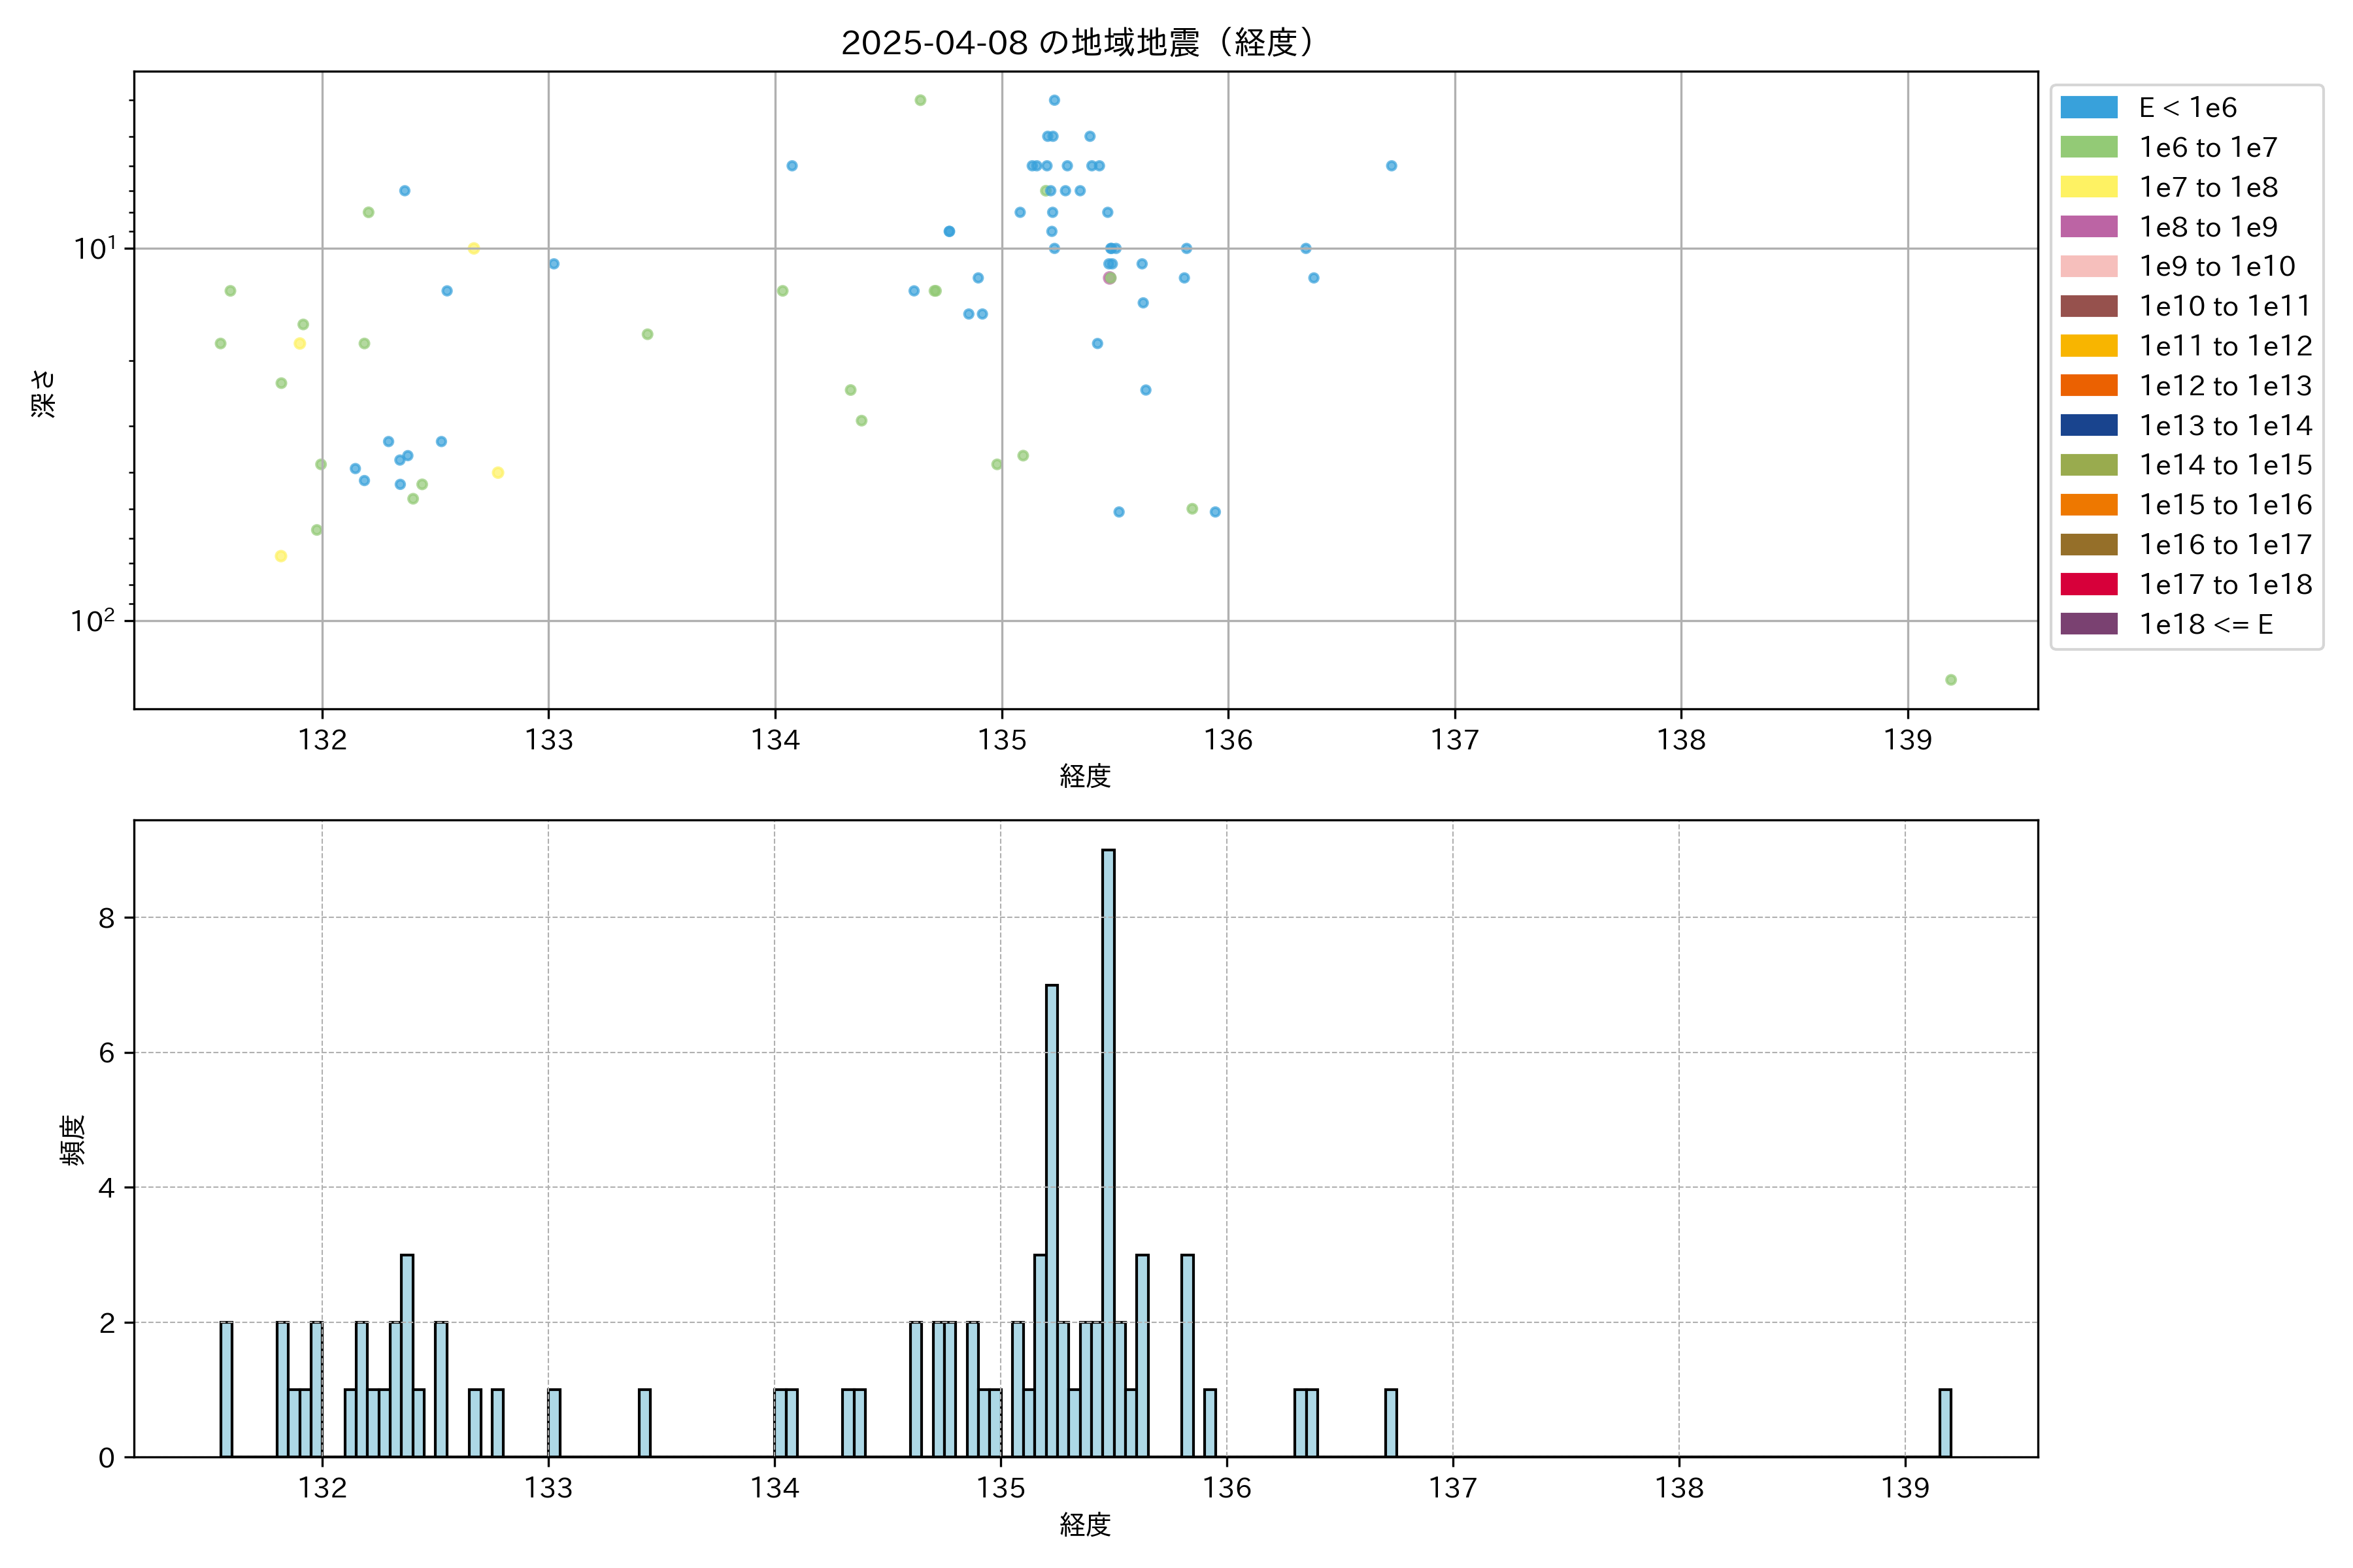Click the blue E < 1e6 legend swatch

click(2088, 108)
